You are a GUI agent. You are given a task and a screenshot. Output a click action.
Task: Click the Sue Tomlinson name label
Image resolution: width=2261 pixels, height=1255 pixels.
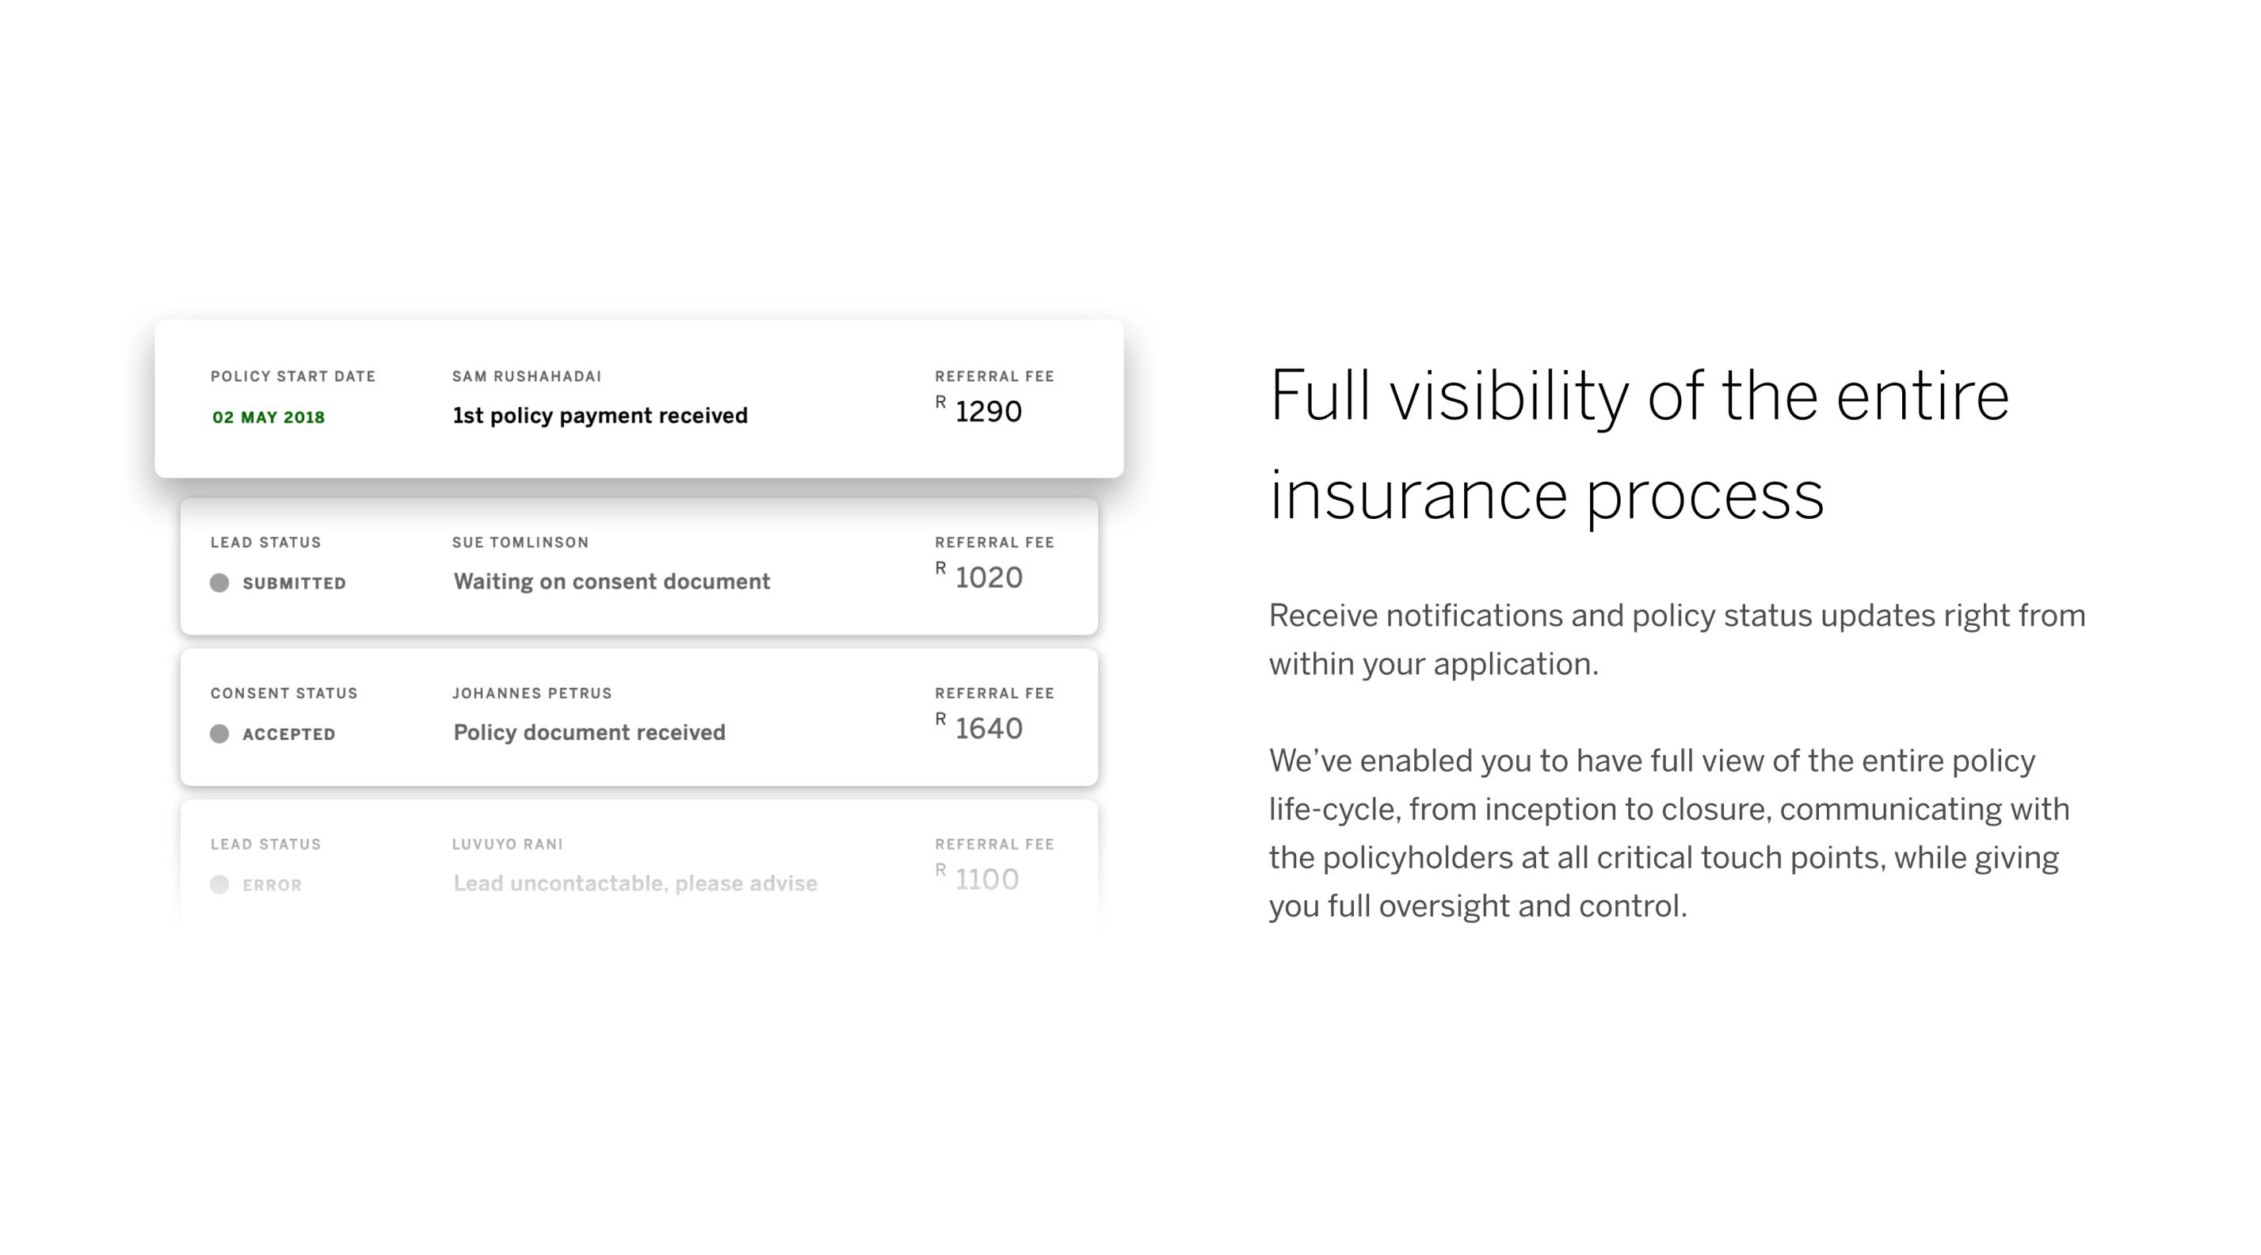pyautogui.click(x=520, y=543)
